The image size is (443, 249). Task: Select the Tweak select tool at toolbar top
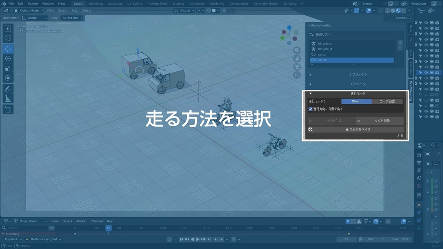coord(8,29)
